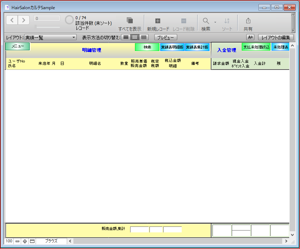Click the 請求金額 column header
The width and height of the screenshot is (300, 249).
click(x=221, y=64)
